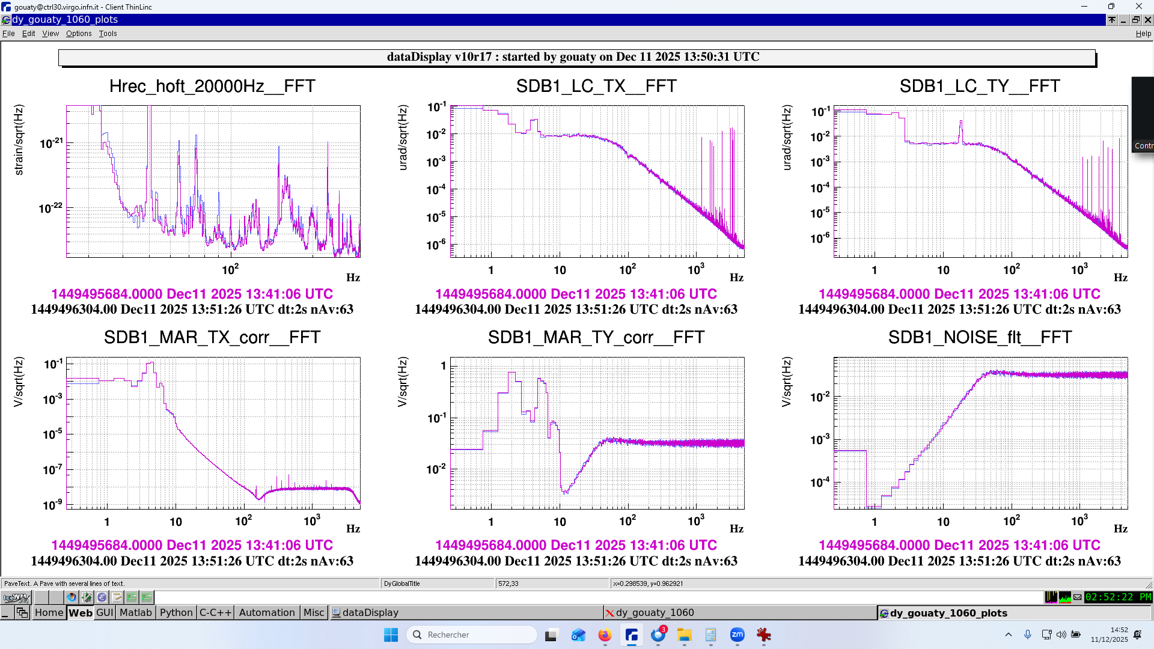Click the show desktop icon in IceWM taskbar

5,612
